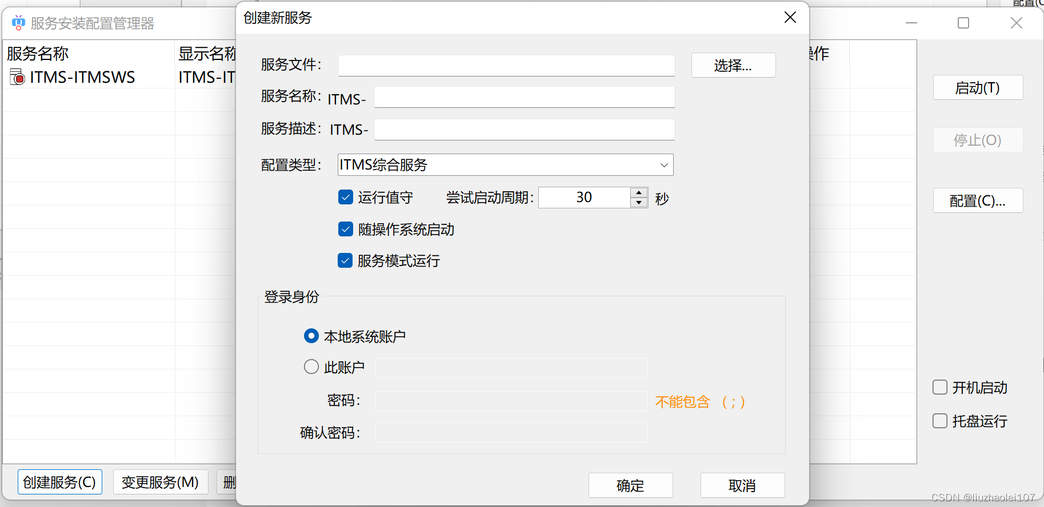Click the 服务名称 text field
The width and height of the screenshot is (1044, 507).
(x=525, y=97)
